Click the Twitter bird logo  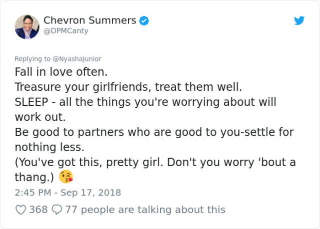(299, 20)
